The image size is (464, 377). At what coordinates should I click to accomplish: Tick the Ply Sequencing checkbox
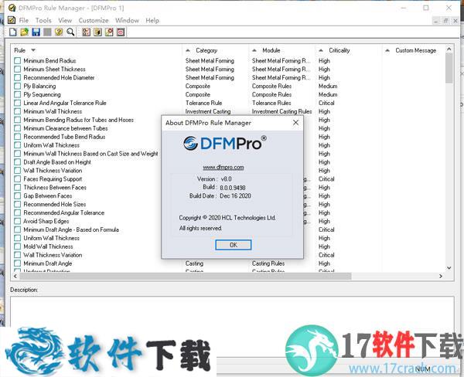click(18, 94)
